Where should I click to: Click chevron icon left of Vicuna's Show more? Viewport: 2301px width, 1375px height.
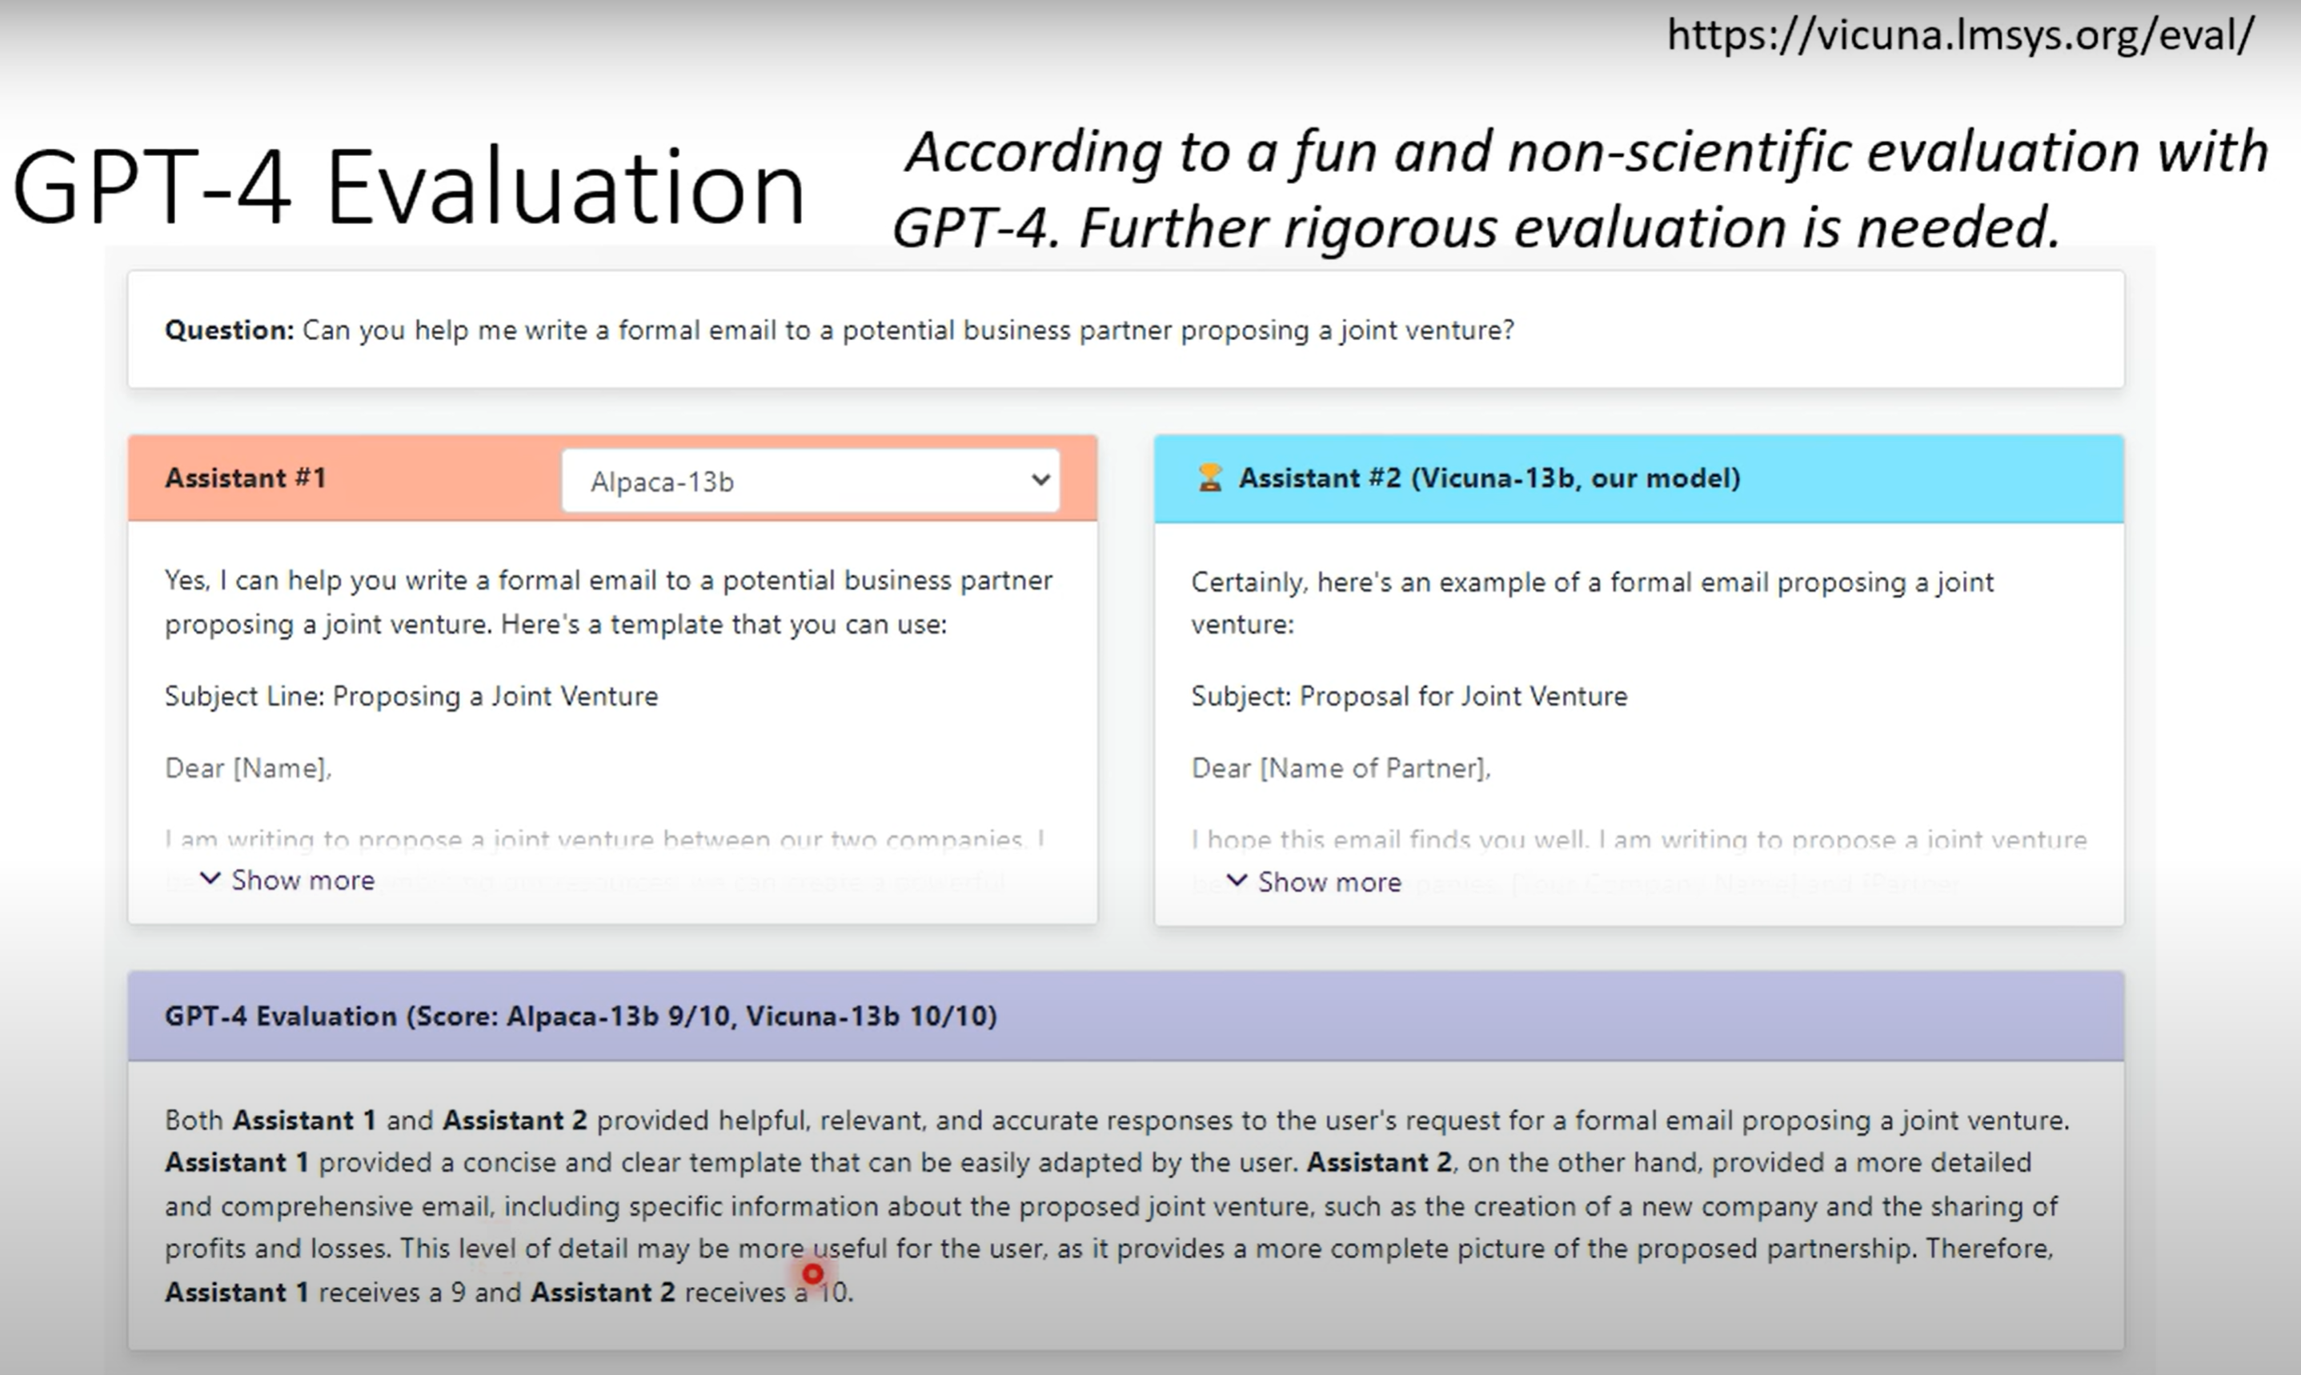point(1237,880)
